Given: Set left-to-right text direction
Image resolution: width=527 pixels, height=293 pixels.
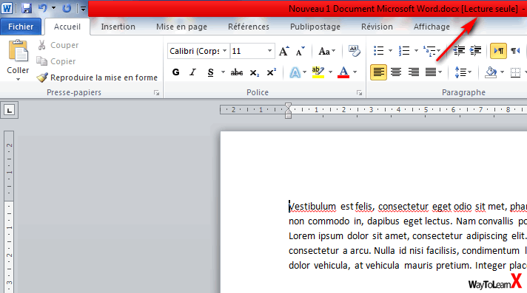Looking at the screenshot, I should [498, 51].
